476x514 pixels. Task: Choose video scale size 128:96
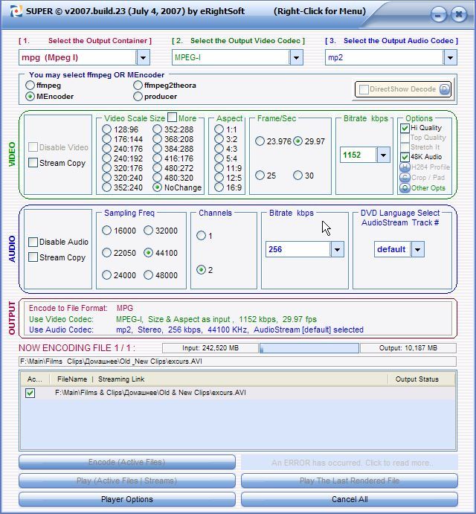point(106,129)
